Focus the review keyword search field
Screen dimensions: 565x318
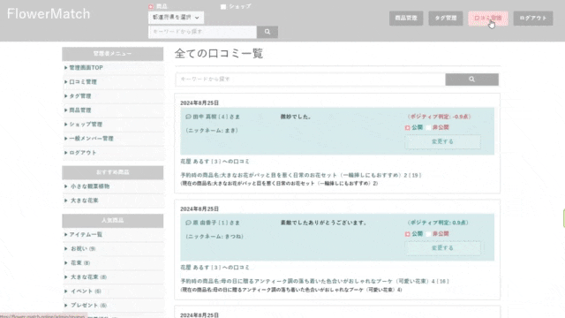(x=311, y=79)
